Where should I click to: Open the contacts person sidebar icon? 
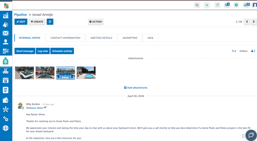6,42
